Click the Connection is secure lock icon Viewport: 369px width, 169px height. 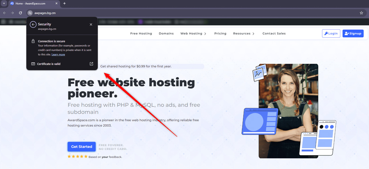pyautogui.click(x=33, y=41)
